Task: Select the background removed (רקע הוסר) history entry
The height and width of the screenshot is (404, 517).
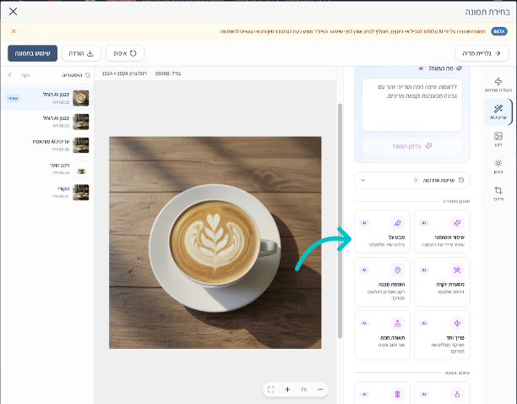Action: coord(47,168)
